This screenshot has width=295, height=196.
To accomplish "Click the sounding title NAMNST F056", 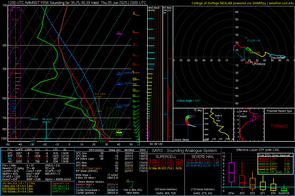I will [77, 3].
